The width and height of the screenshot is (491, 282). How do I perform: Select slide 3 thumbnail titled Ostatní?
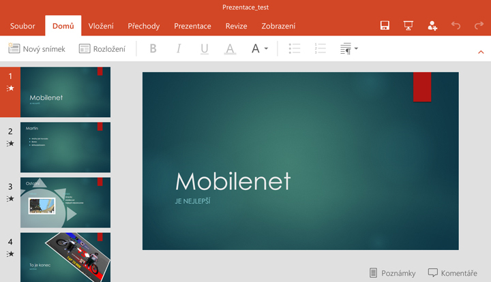65,202
